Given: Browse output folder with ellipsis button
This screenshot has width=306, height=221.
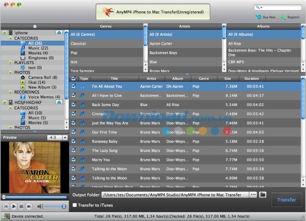Looking at the screenshot, I should tap(253, 195).
